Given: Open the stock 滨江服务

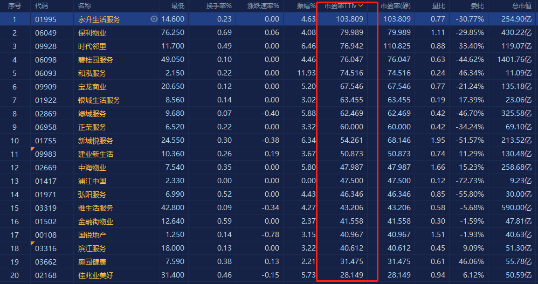Looking at the screenshot, I should pos(92,248).
